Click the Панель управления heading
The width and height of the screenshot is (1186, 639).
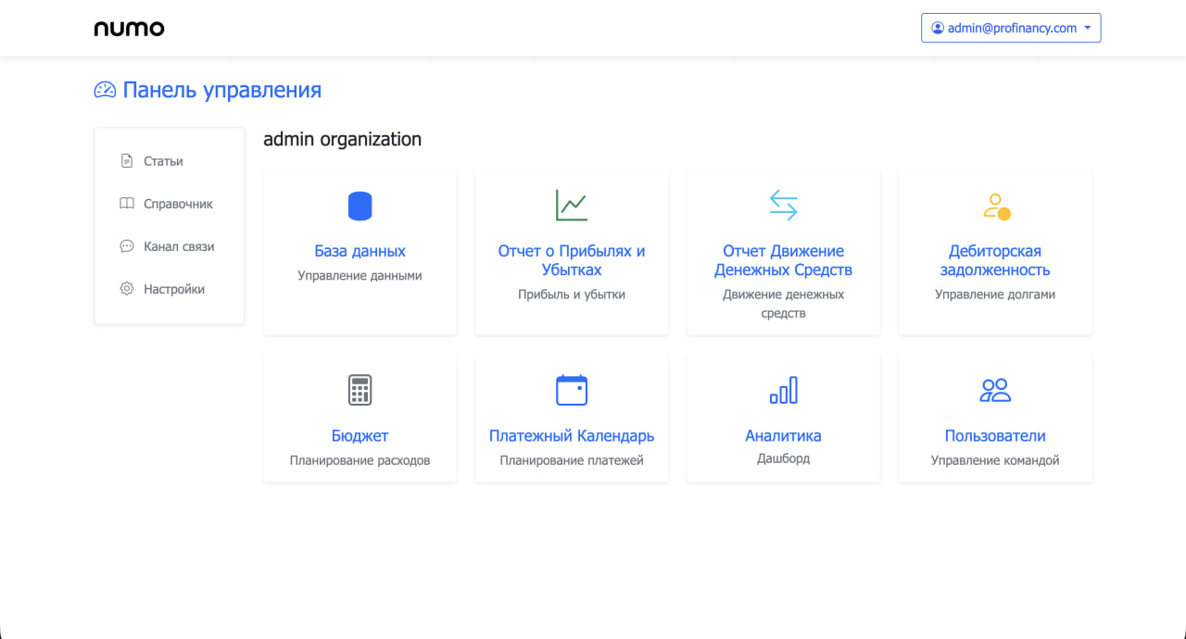(x=222, y=90)
